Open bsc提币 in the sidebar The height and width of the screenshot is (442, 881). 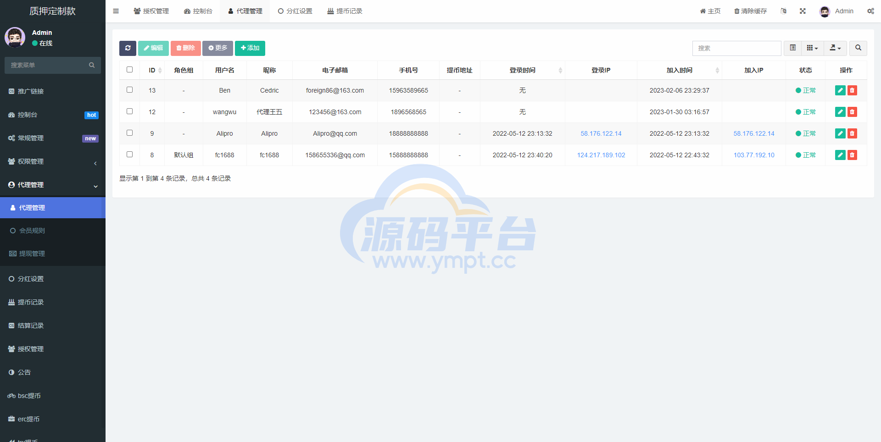(53, 396)
